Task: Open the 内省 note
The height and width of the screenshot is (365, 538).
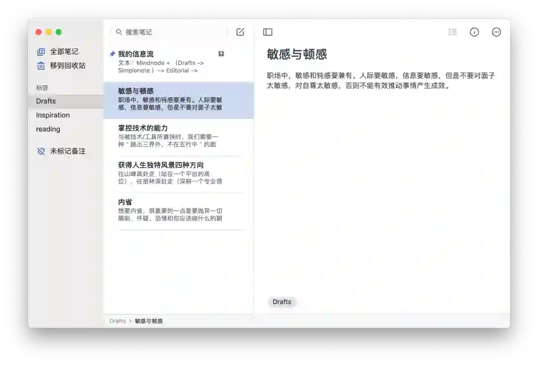Action: [179, 211]
